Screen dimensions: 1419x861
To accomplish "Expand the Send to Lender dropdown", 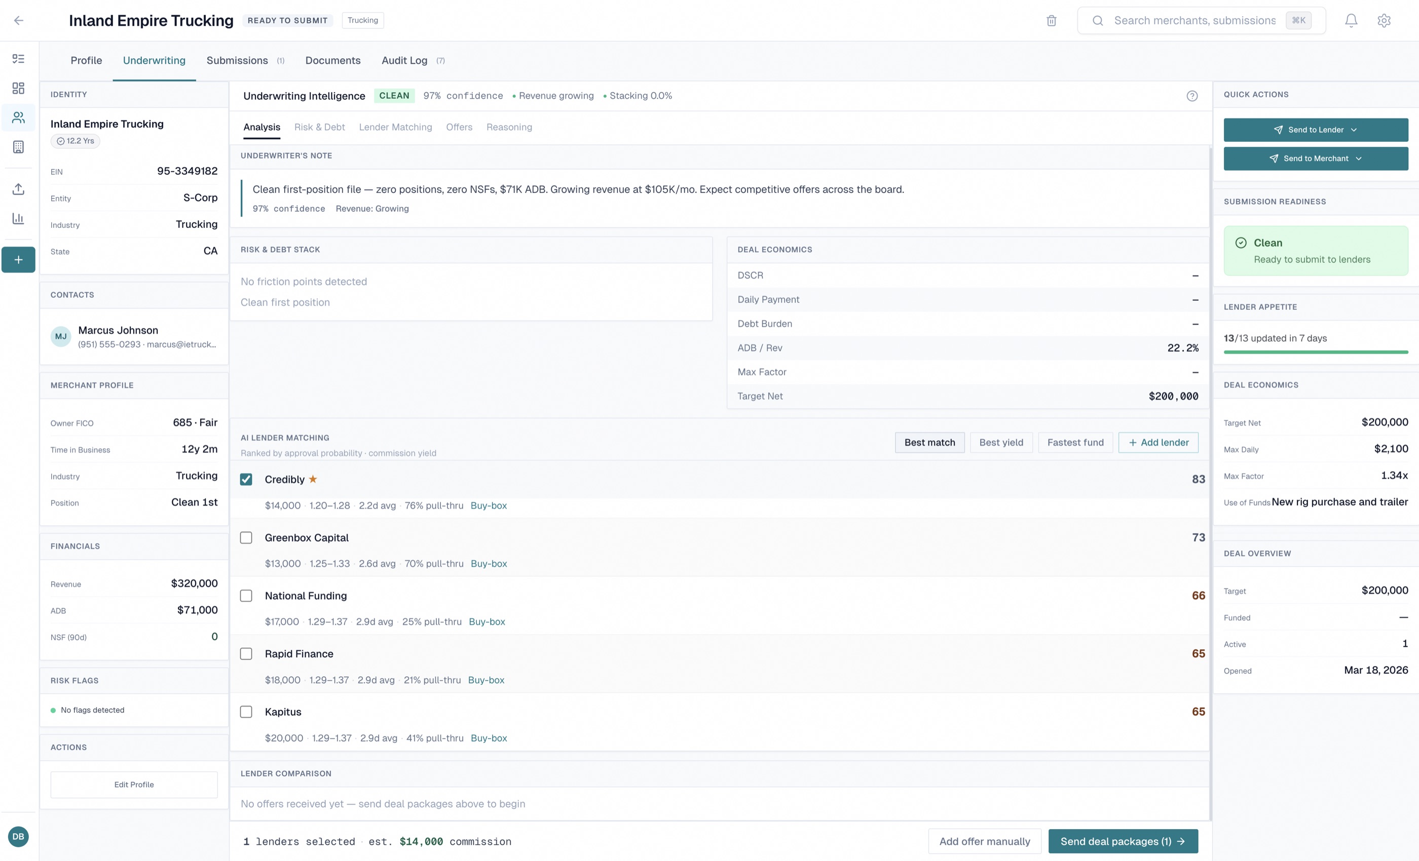I will (1355, 130).
